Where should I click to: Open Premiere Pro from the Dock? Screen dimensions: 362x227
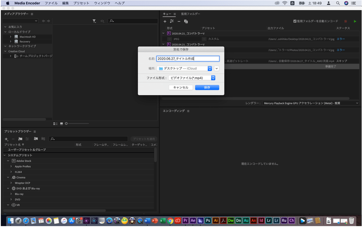pyautogui.click(x=186, y=221)
